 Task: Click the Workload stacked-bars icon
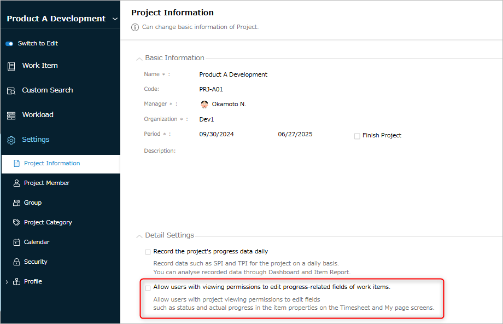11,115
